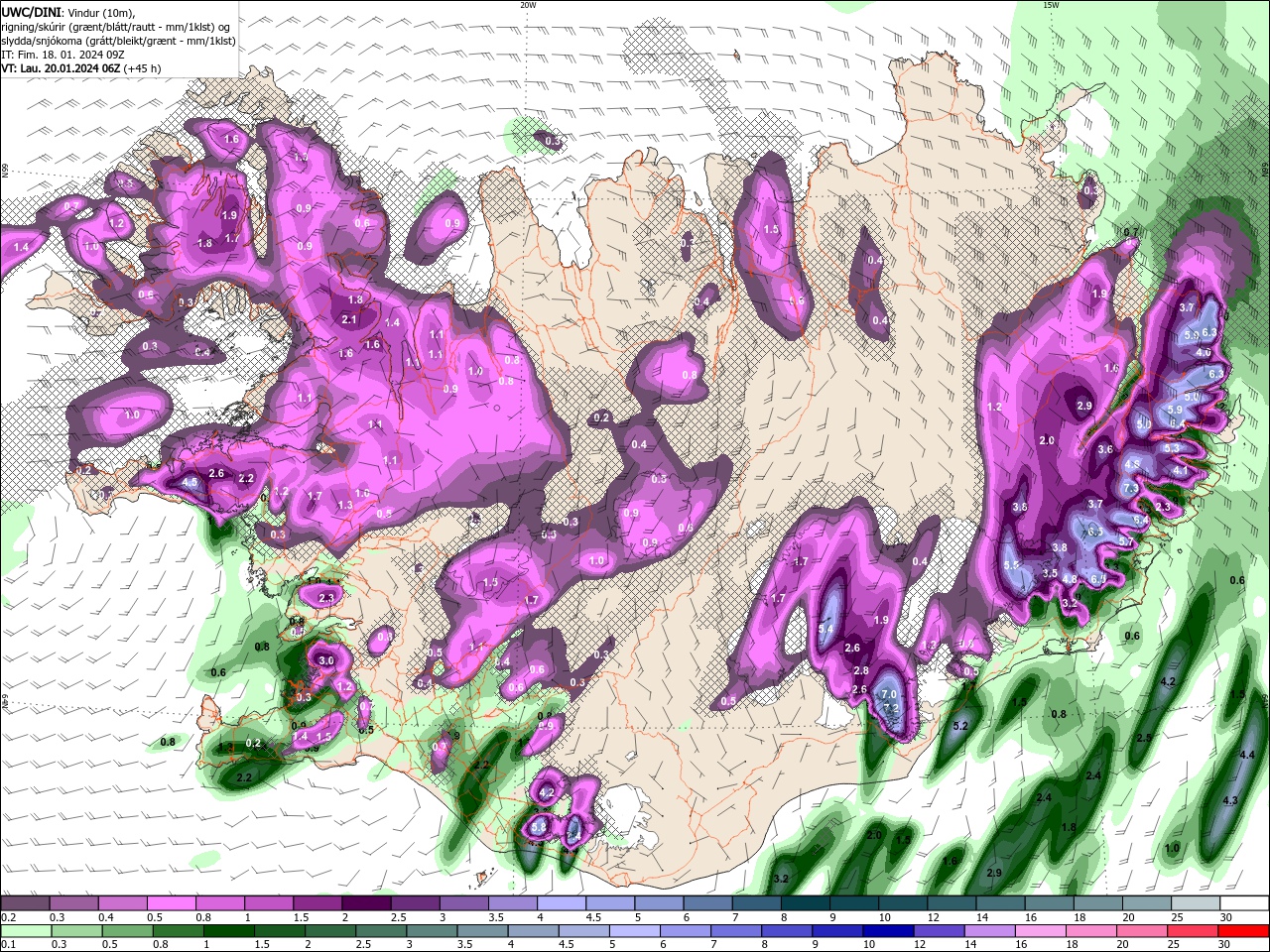Click the 0.2 swatch in the top snow scale
This screenshot has height=952, width=1270.
(x=25, y=903)
